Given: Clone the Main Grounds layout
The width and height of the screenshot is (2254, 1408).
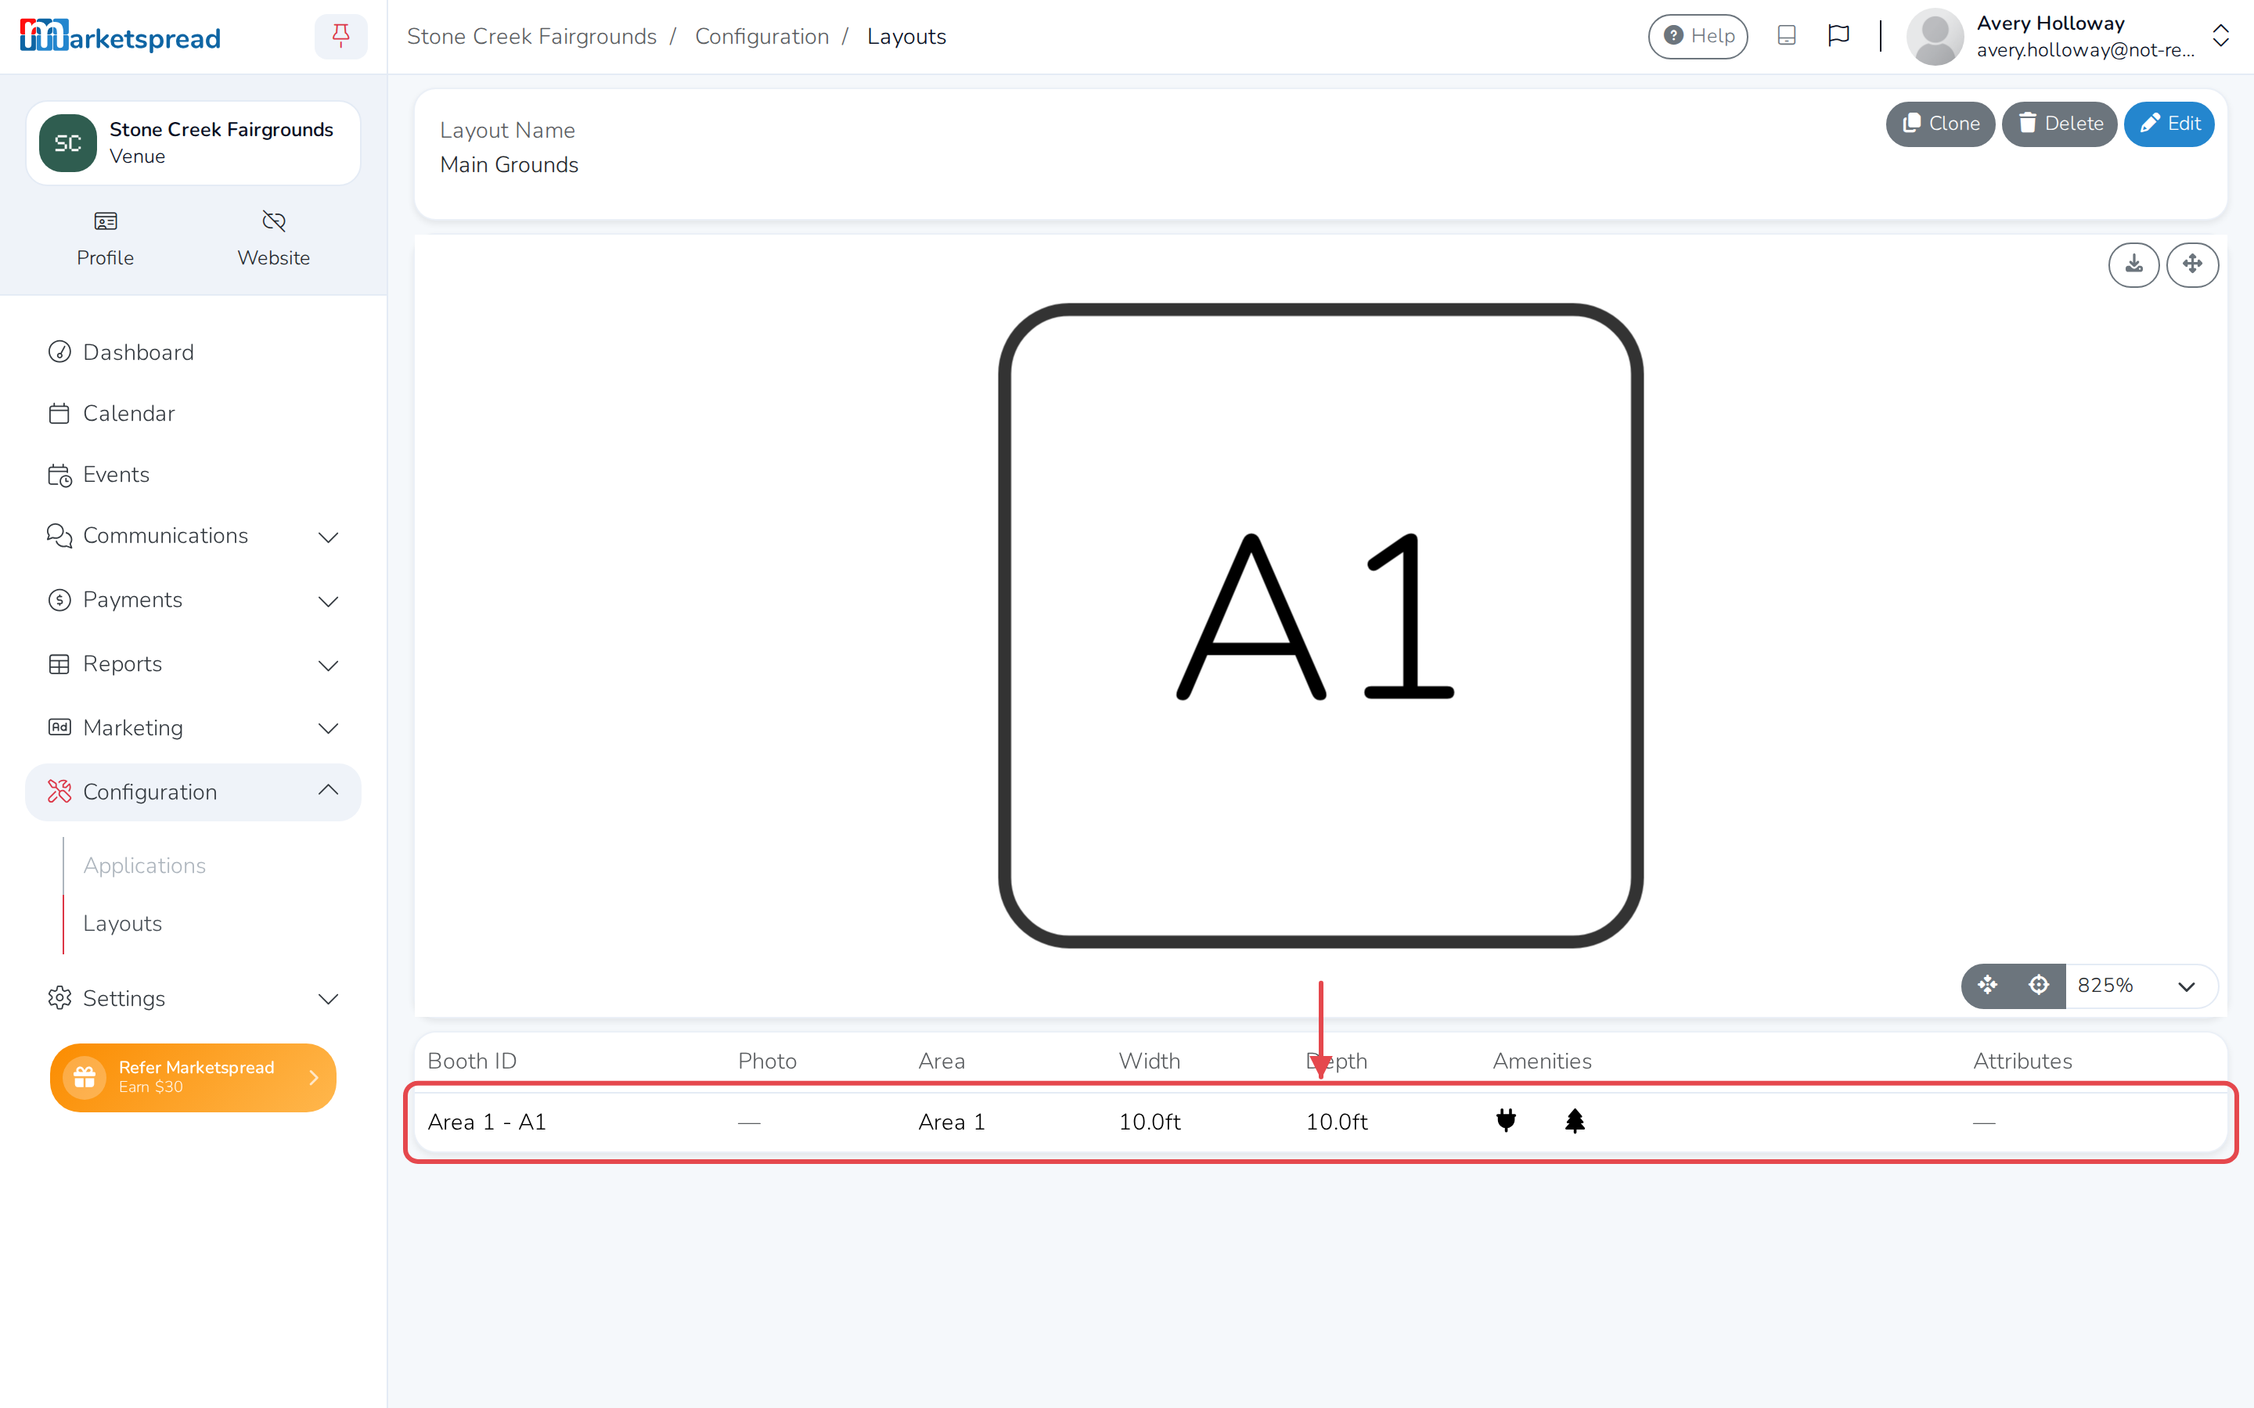Looking at the screenshot, I should (x=1939, y=124).
